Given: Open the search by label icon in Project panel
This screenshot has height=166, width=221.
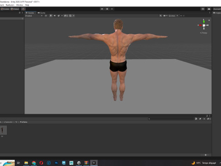Looking at the screenshot, I should 200,119.
